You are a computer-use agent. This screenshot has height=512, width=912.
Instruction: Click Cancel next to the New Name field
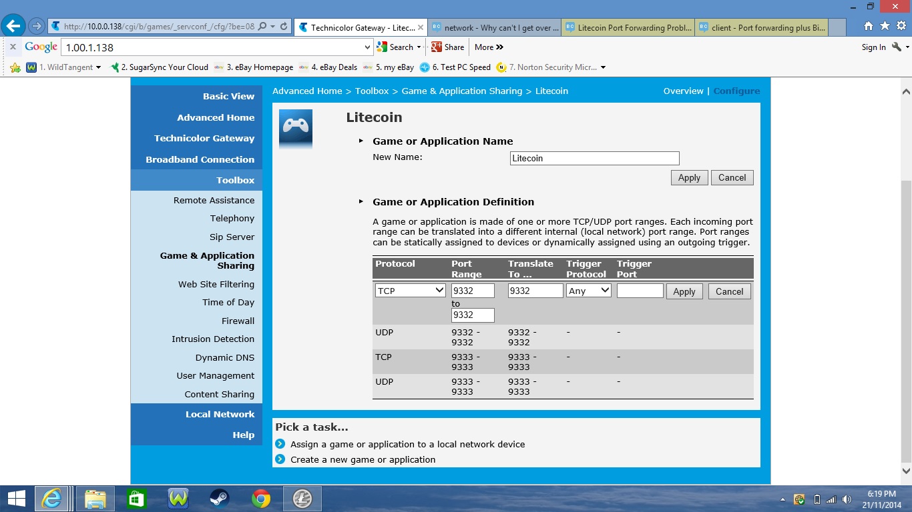(x=732, y=177)
